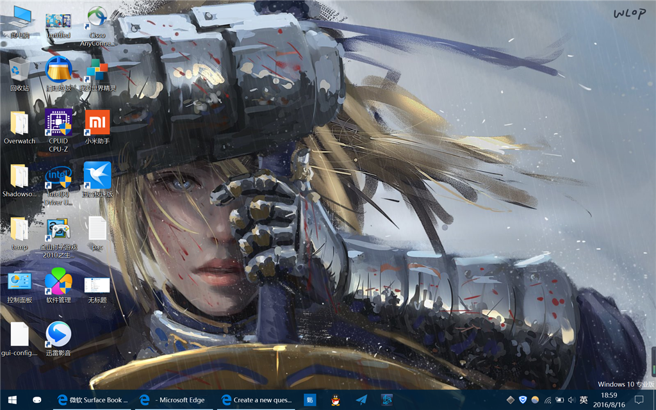Select the CPUID CPU-Z shortcut
The width and height of the screenshot is (656, 410).
[58, 131]
